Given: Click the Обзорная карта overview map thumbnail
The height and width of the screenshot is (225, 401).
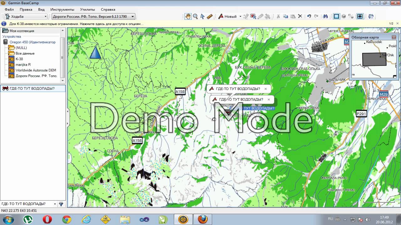Looking at the screenshot, I should pos(374,59).
